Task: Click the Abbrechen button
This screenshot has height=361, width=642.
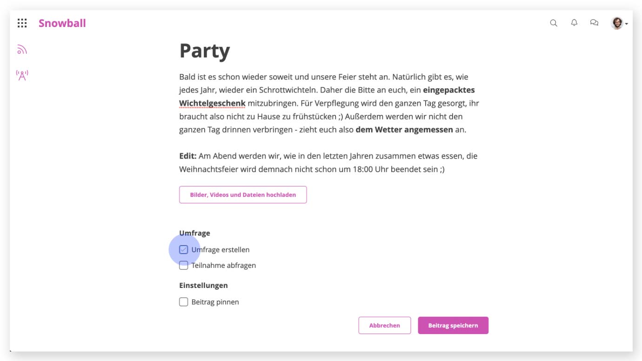Action: click(x=384, y=326)
